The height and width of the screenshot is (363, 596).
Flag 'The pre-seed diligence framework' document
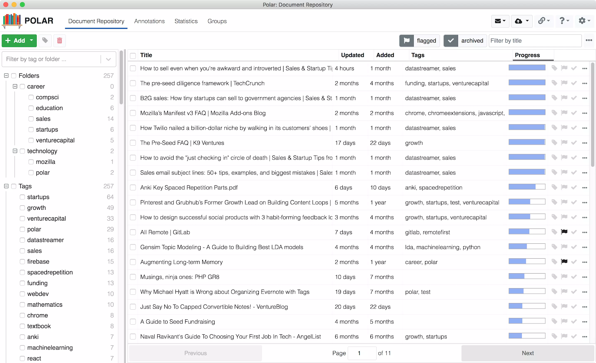click(x=564, y=83)
